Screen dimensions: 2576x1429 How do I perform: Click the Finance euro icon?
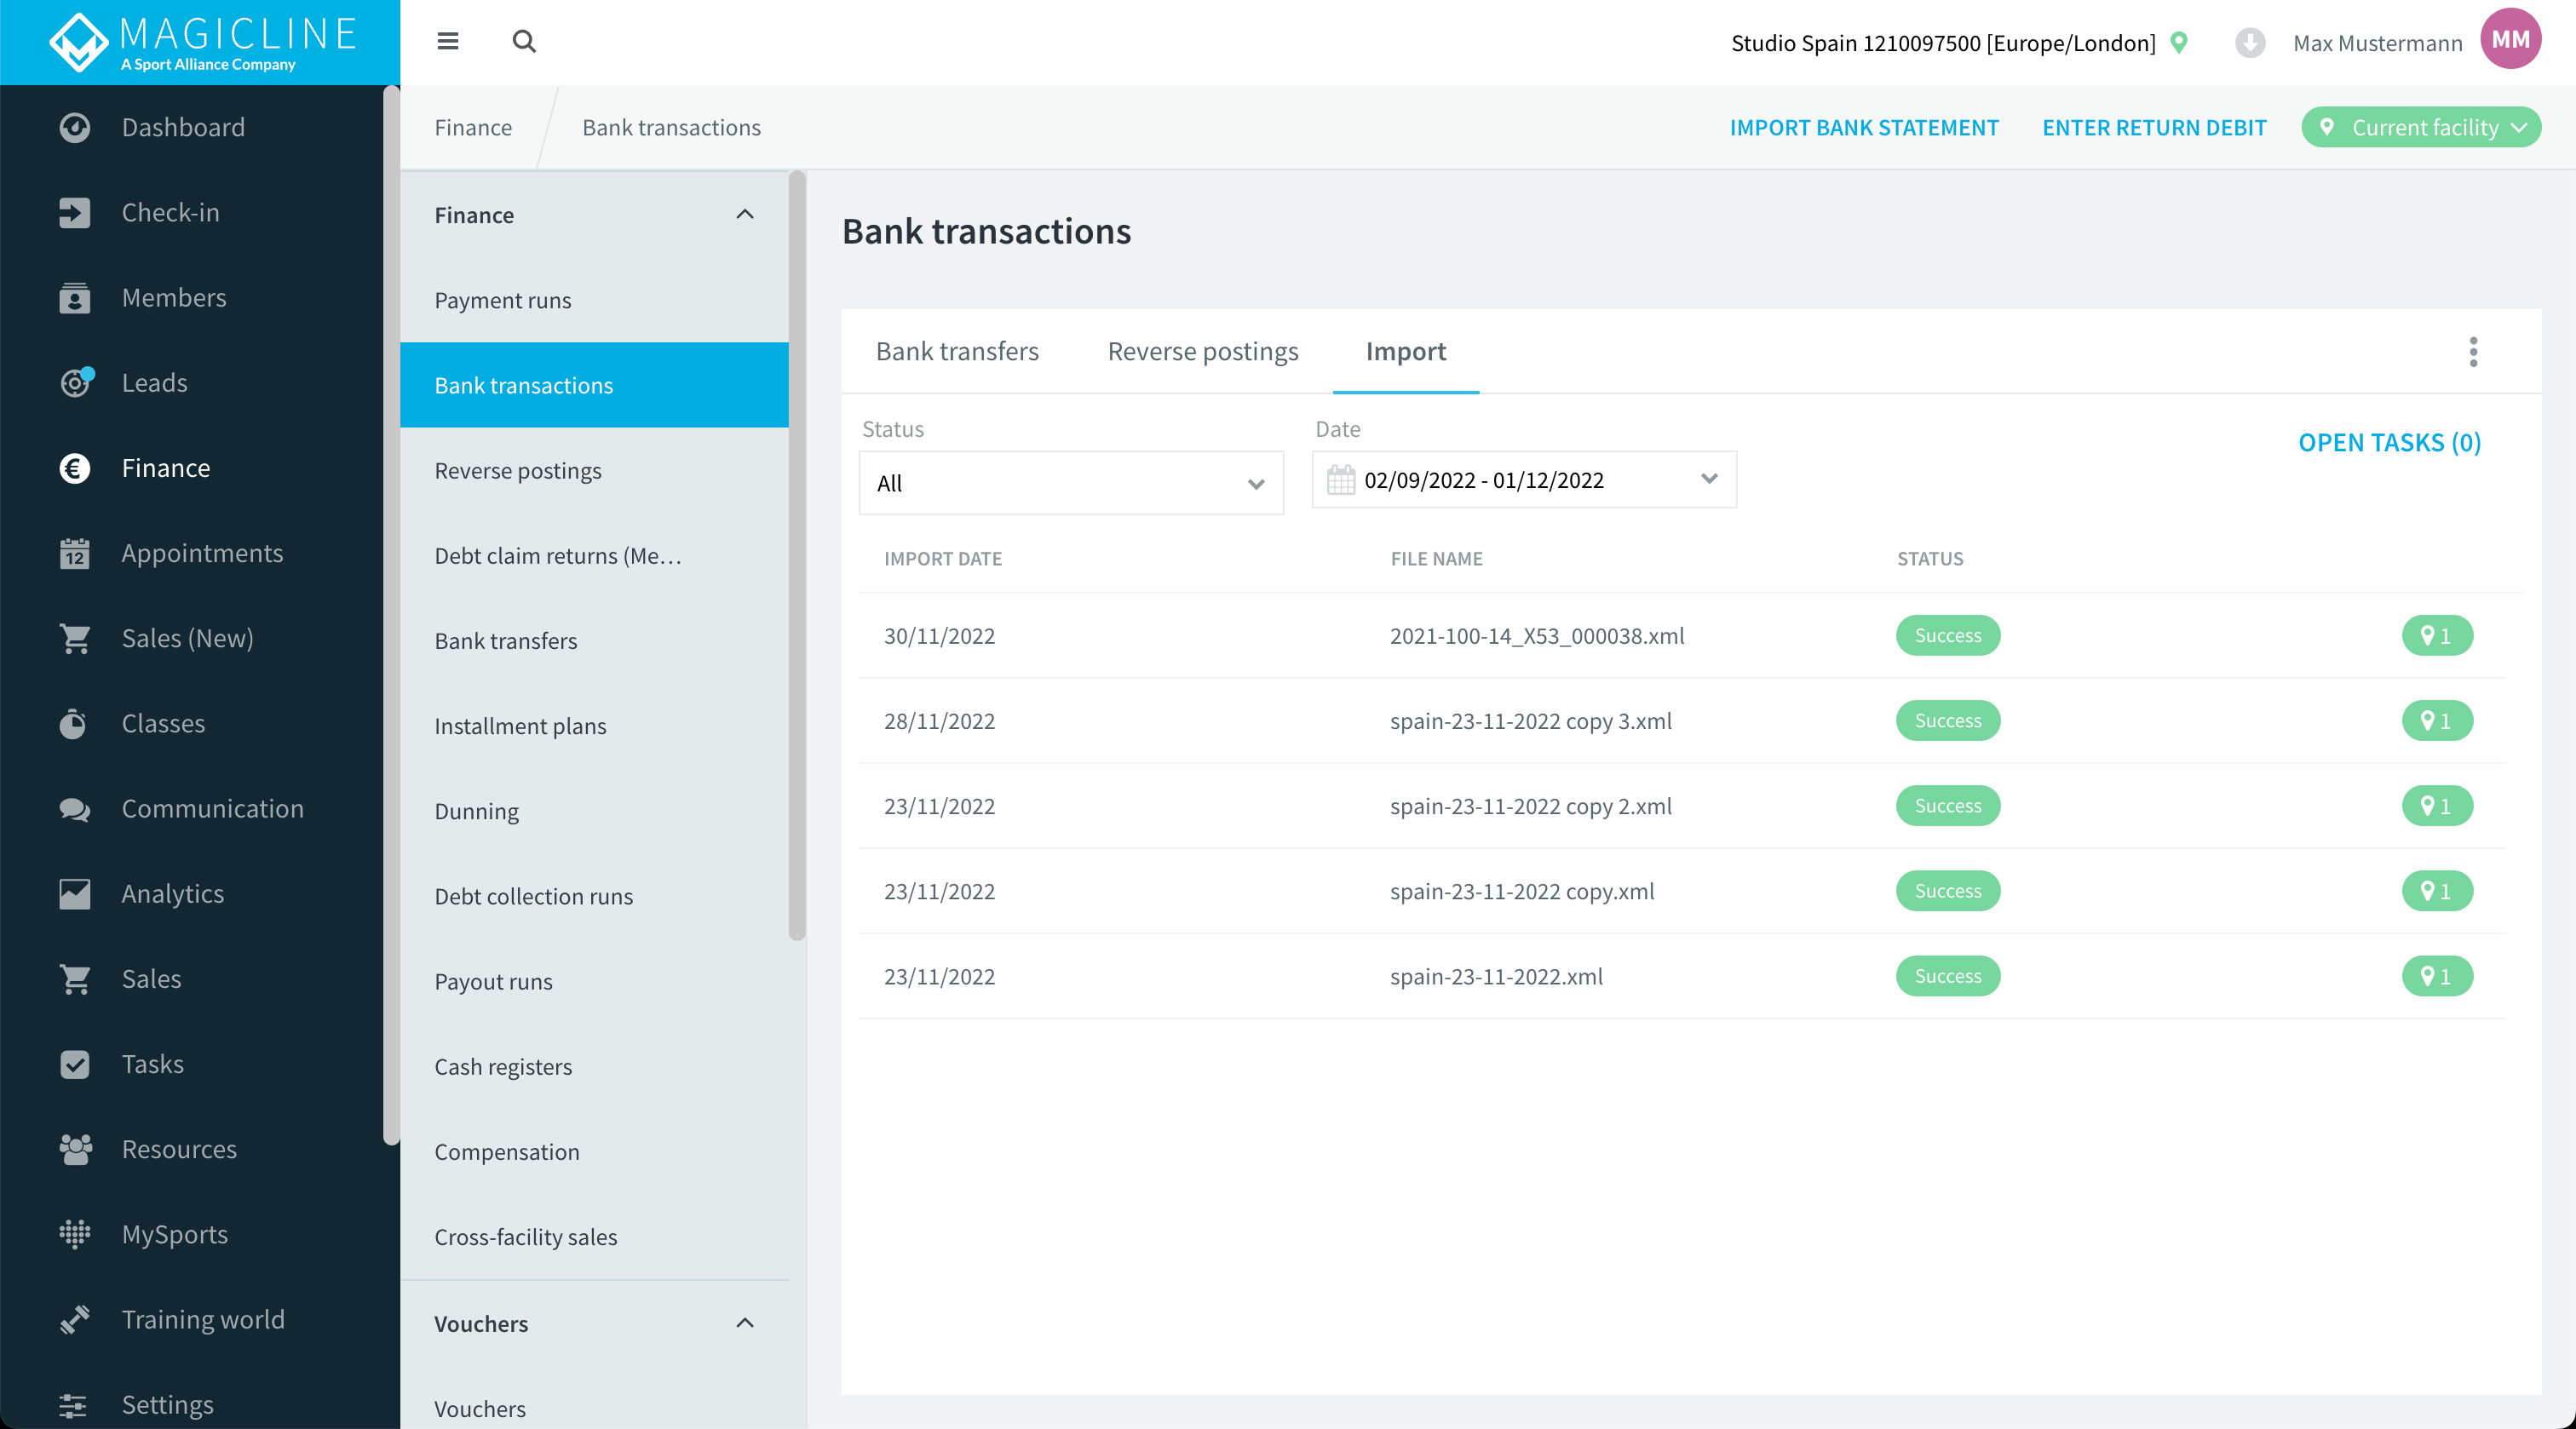[x=75, y=468]
